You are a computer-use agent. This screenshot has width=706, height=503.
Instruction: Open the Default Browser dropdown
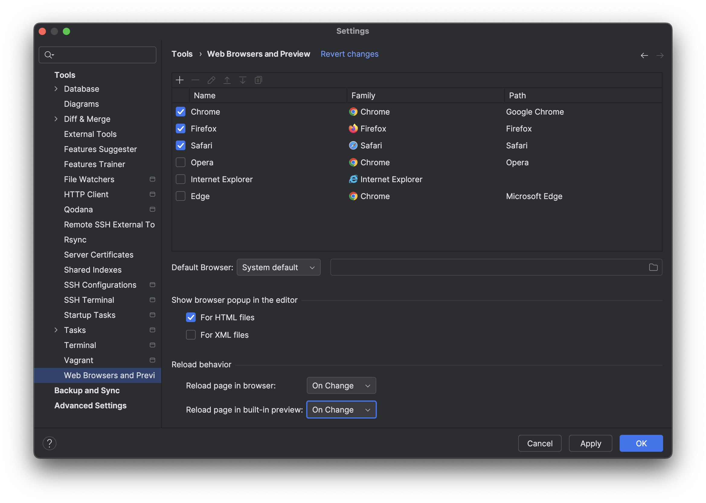[278, 267]
